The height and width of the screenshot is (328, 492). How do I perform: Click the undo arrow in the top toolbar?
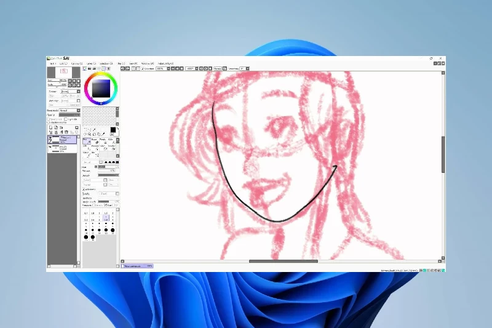click(x=122, y=68)
